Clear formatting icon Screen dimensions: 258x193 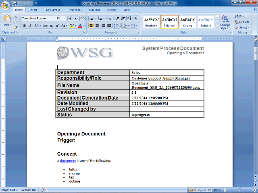(x=83, y=18)
